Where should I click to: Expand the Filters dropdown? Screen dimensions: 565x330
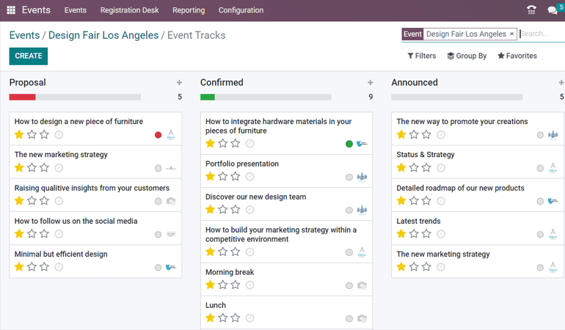(x=422, y=56)
